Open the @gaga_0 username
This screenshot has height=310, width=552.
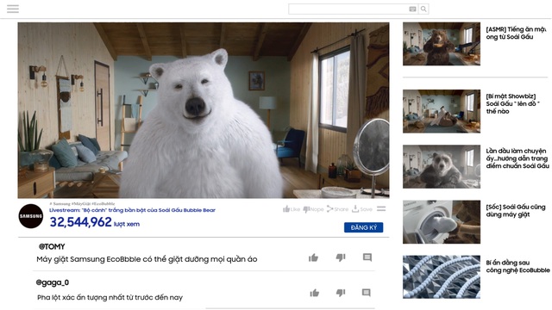[52, 282]
